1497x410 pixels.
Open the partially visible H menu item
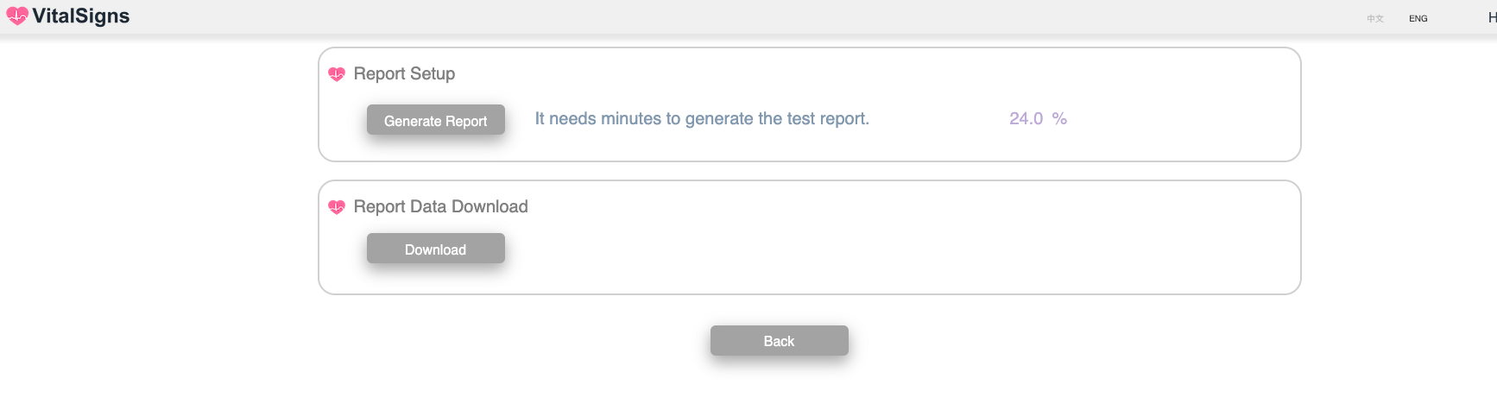1492,17
